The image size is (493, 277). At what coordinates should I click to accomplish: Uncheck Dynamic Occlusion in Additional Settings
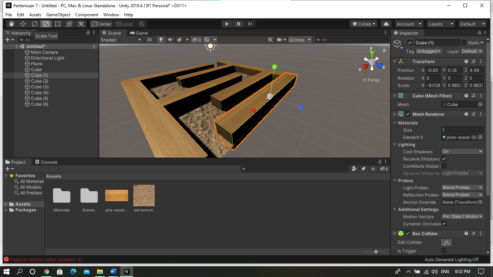(x=444, y=224)
